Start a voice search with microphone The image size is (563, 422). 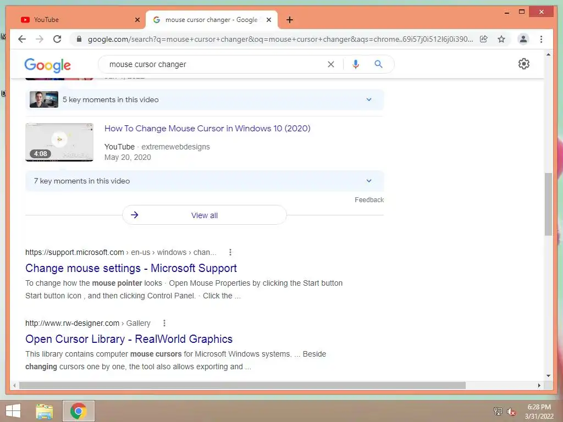356,64
